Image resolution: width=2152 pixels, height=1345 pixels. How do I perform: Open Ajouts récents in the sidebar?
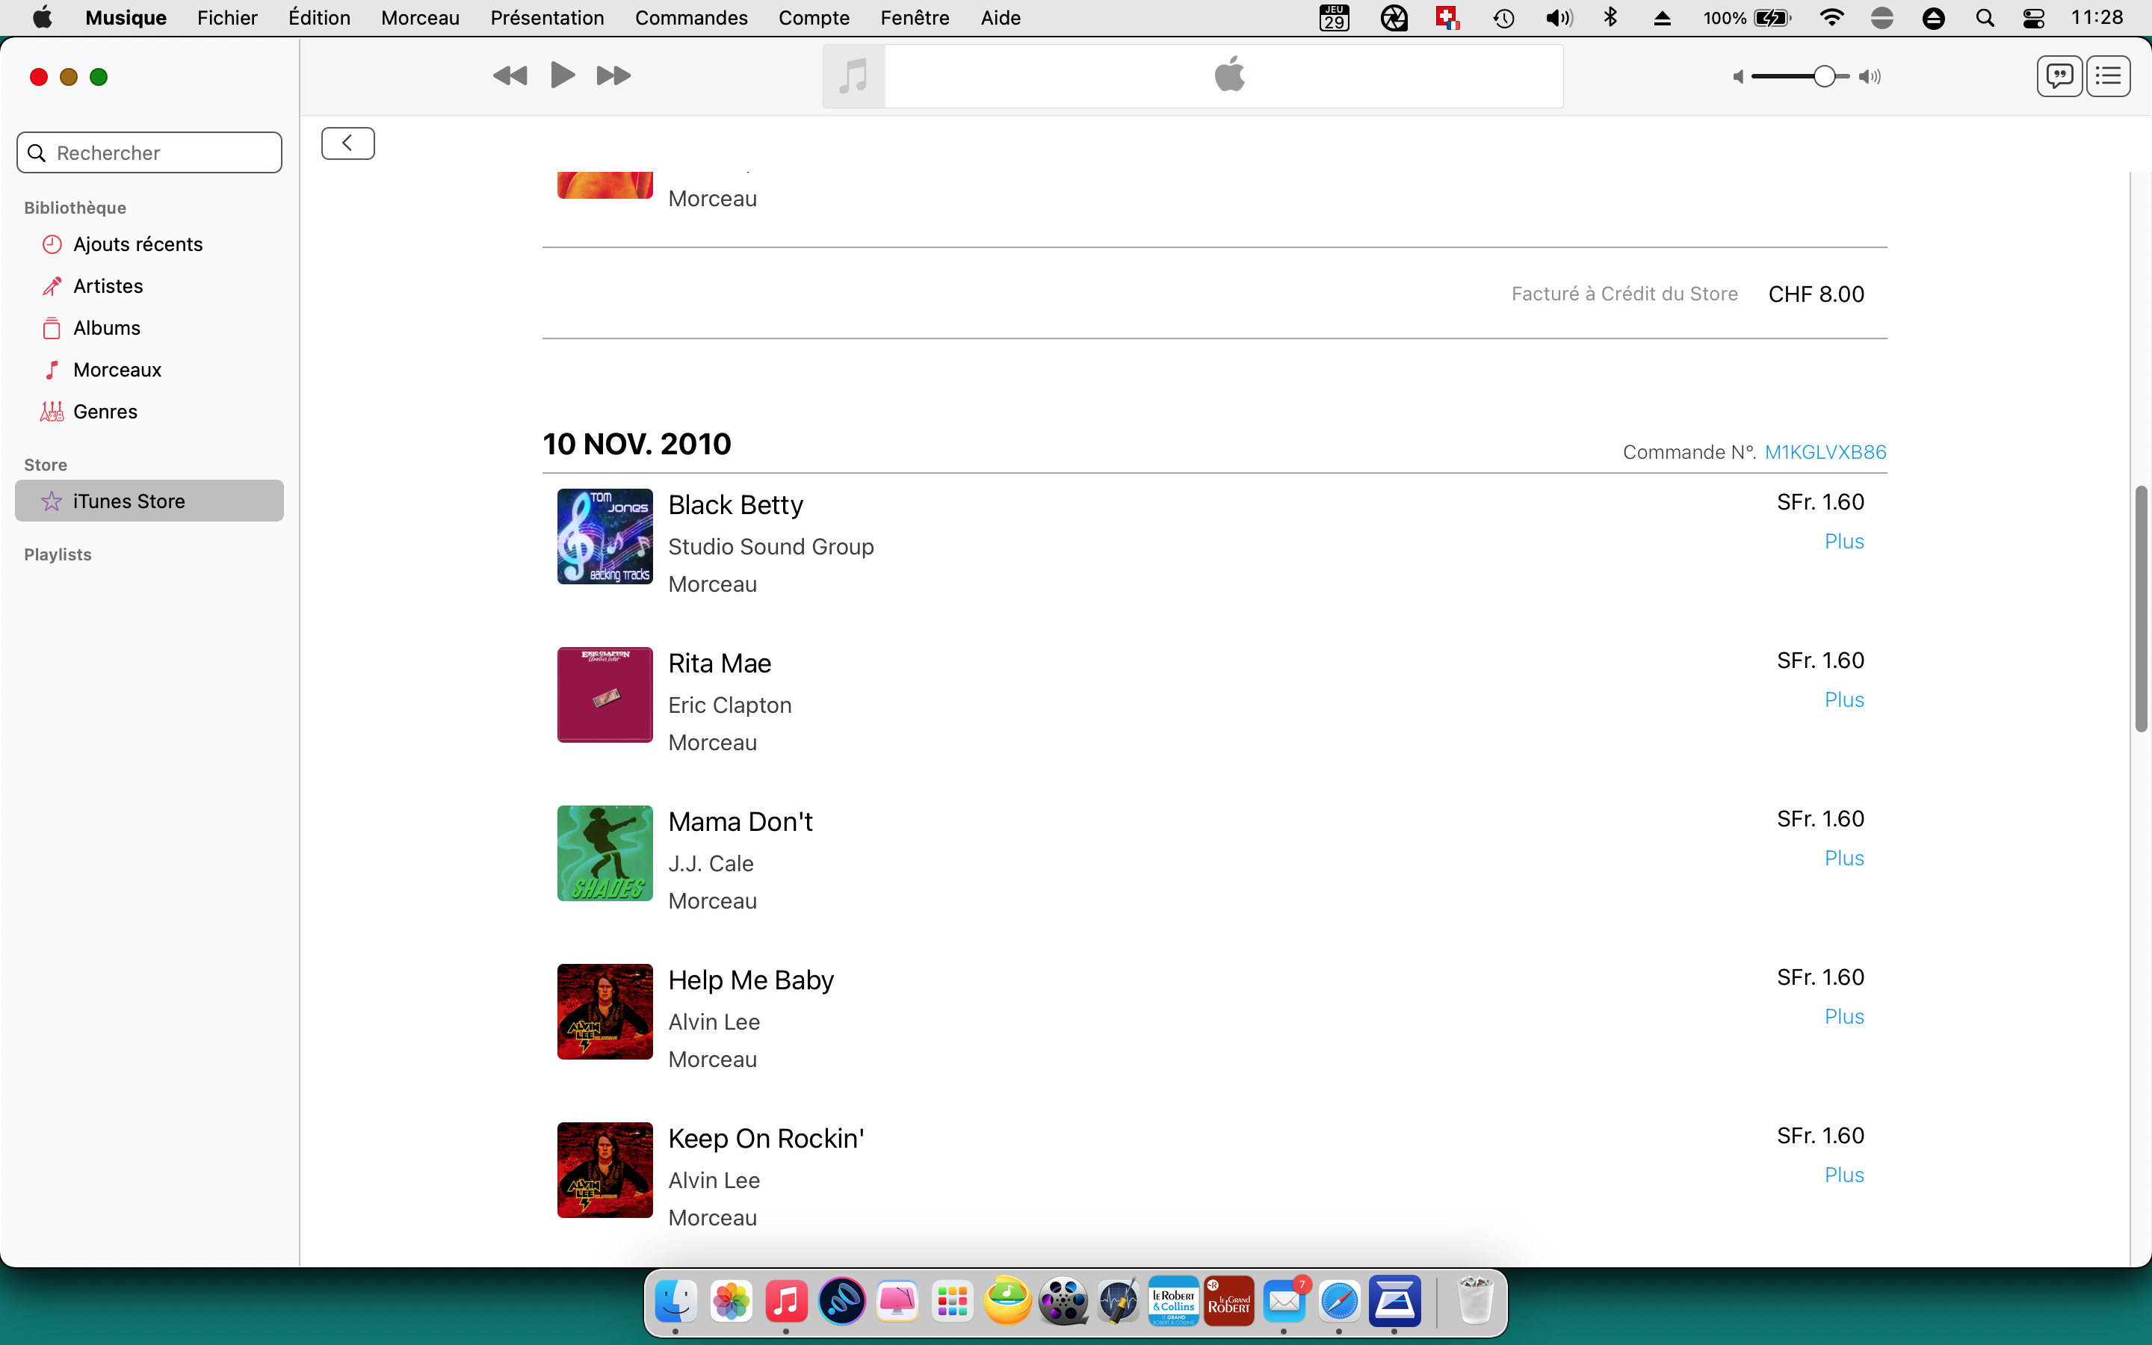(x=137, y=244)
